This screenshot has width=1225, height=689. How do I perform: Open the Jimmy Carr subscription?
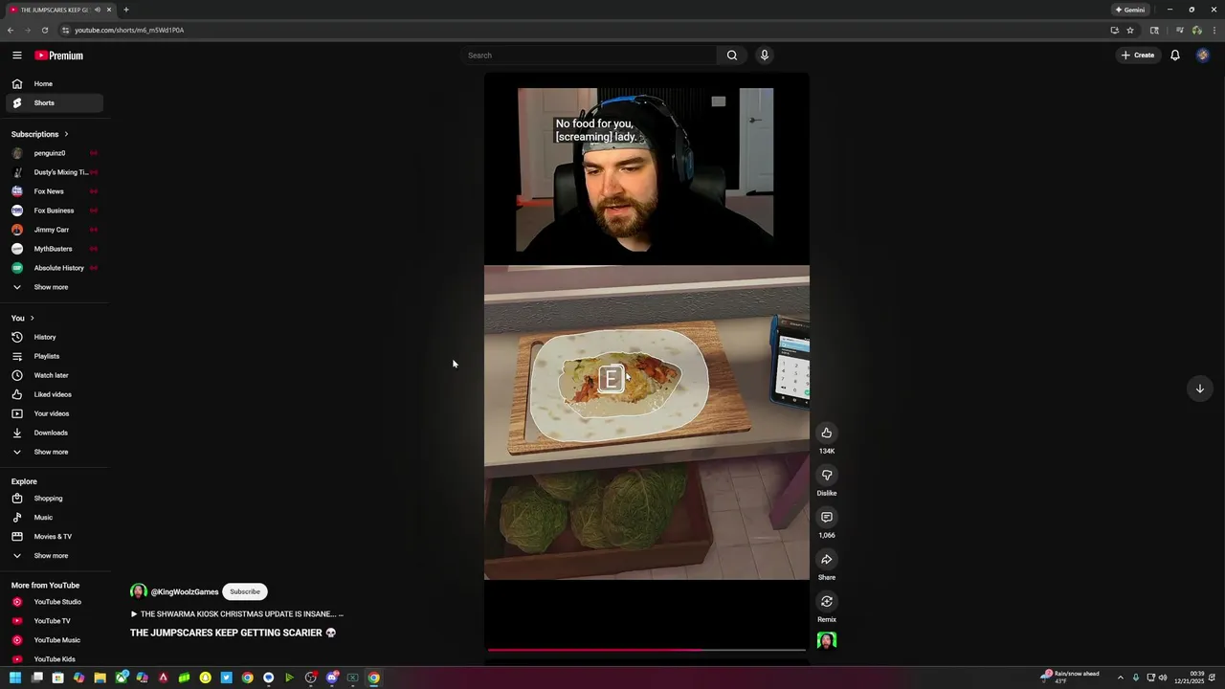click(55, 230)
